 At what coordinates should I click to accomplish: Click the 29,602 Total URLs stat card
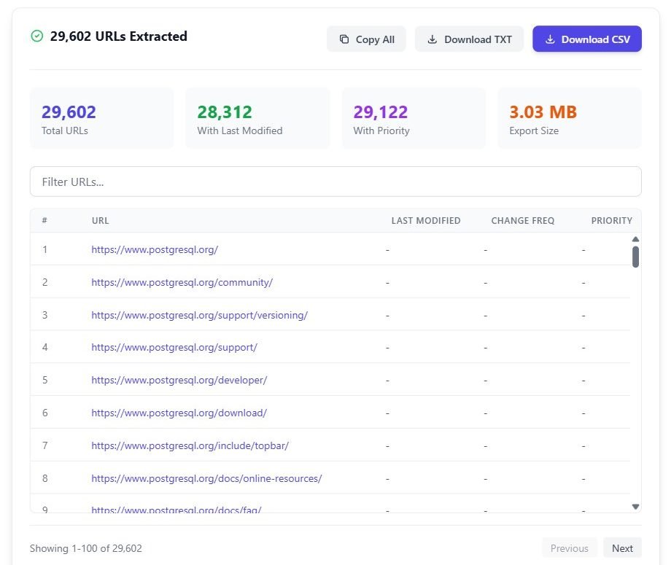click(102, 119)
